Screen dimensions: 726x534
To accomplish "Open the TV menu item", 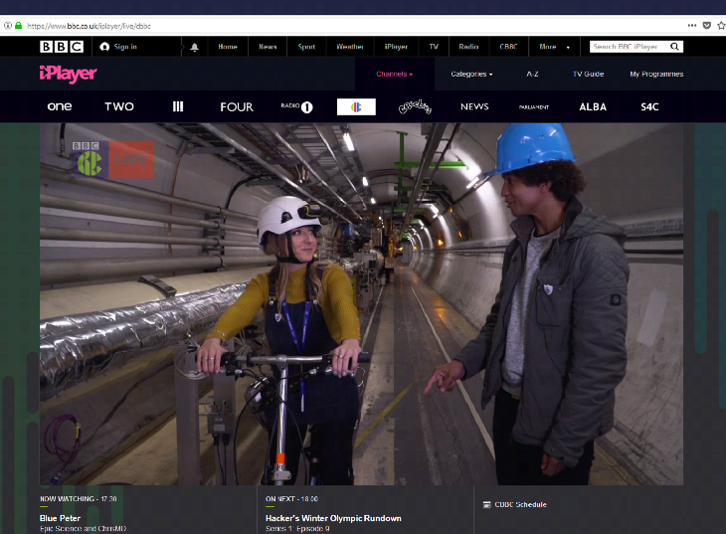I will 434,47.
